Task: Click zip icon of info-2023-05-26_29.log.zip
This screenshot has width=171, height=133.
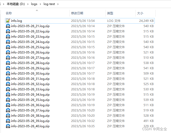Action: point(8,68)
